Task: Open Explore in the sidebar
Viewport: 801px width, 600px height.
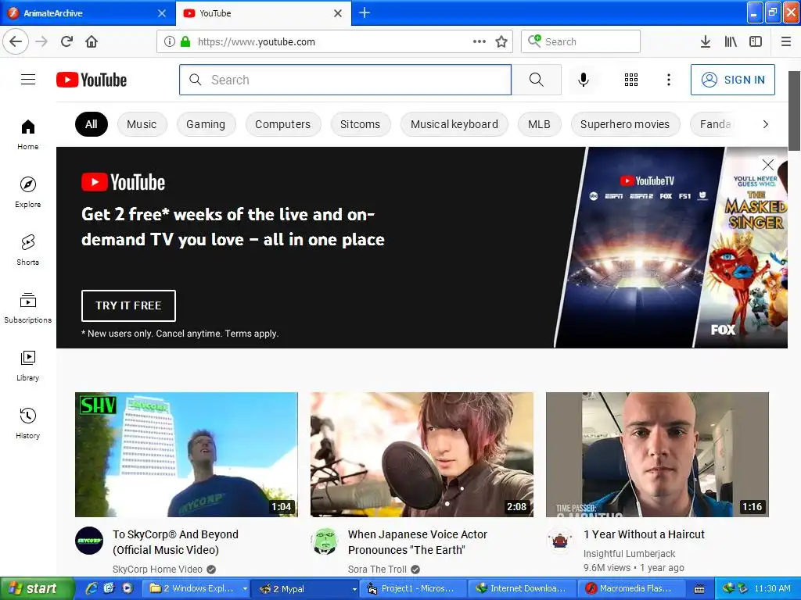Action: point(28,192)
